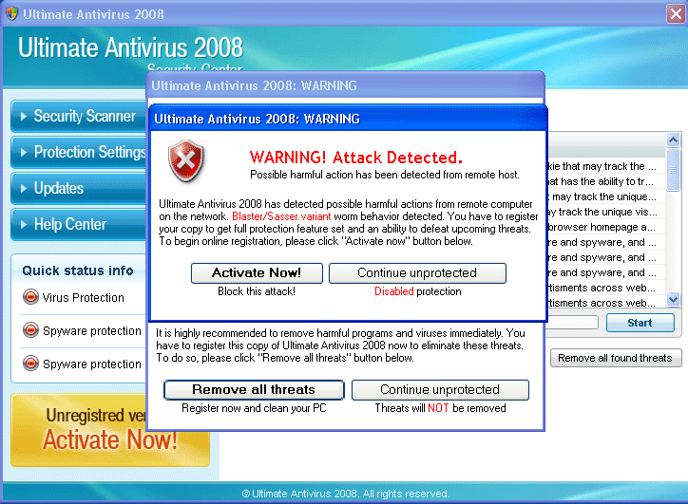688x504 pixels.
Task: Click the shield icon in the title bar
Action: (x=11, y=14)
